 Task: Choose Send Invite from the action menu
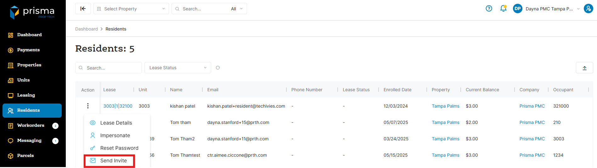(113, 160)
